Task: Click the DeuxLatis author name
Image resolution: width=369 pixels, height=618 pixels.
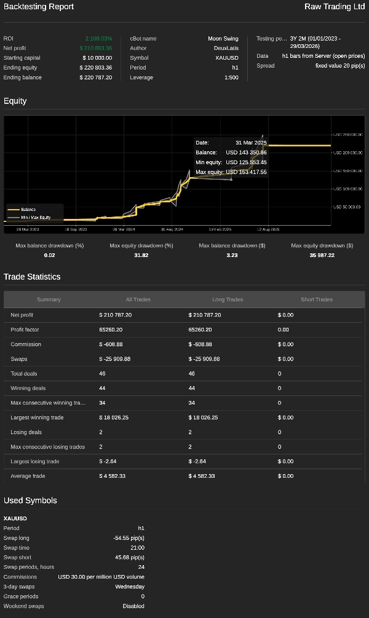Action: pos(226,49)
